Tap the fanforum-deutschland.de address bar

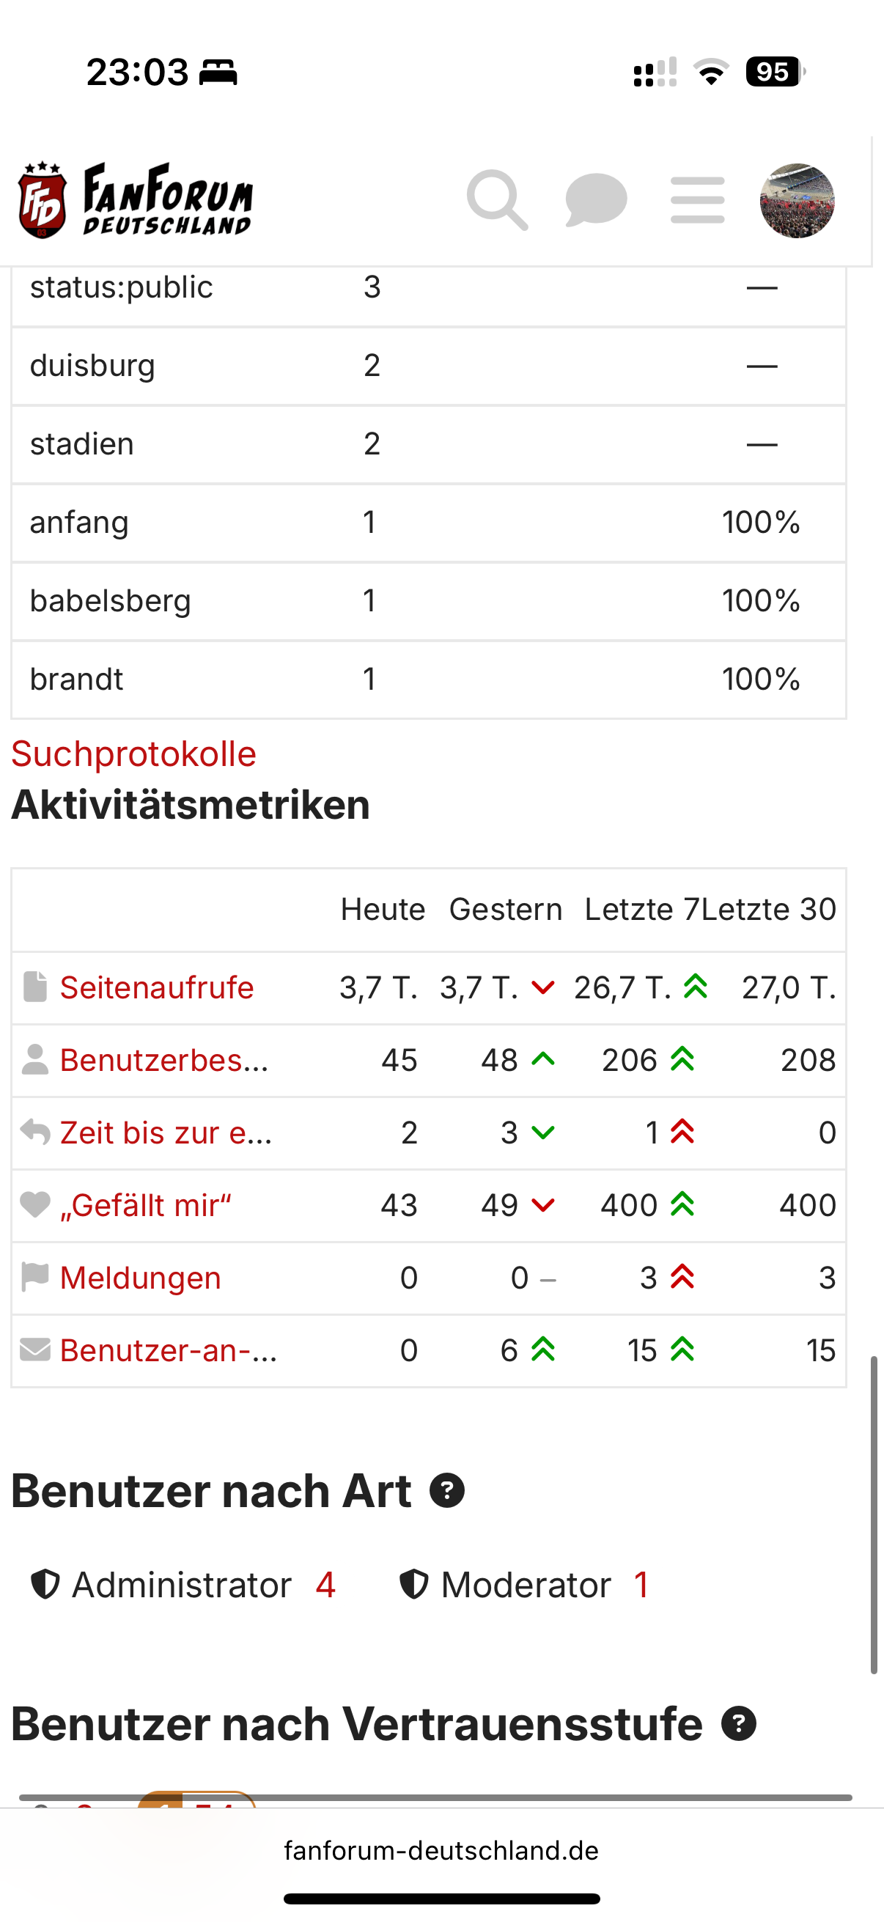(441, 1850)
